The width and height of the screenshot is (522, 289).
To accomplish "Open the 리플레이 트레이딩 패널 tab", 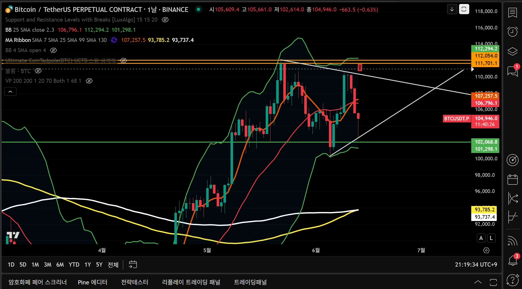I will point(191,282).
